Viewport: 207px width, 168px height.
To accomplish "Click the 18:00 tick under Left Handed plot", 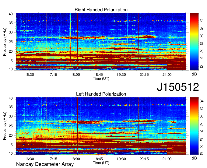I will 75,159.
